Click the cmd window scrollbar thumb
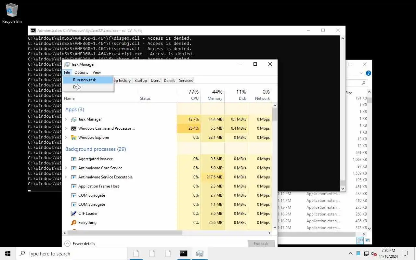The width and height of the screenshot is (416, 260). tap(343, 183)
